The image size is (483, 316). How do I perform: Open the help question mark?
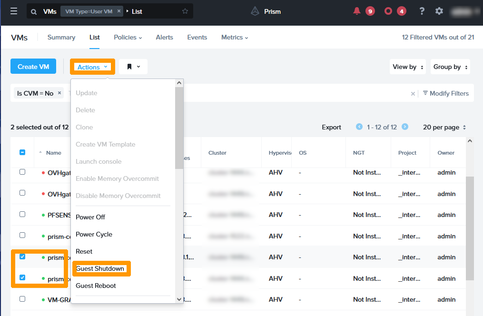click(x=422, y=11)
